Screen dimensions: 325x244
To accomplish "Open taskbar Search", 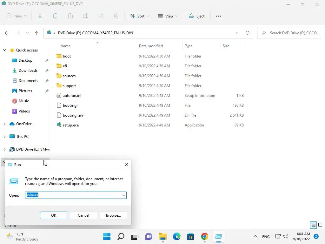I will [x=121, y=236].
